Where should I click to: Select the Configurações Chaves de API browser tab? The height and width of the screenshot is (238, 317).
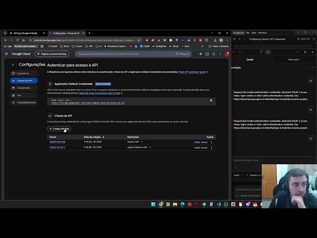click(66, 33)
